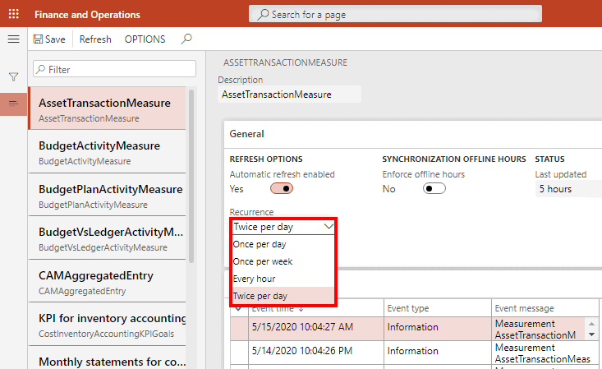Viewport: 602px width, 369px height.
Task: Open the Recurrence dropdown arrow
Action: pyautogui.click(x=329, y=226)
